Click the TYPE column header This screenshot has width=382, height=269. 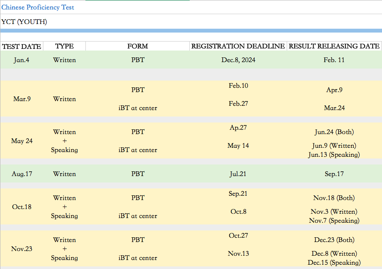coord(64,46)
